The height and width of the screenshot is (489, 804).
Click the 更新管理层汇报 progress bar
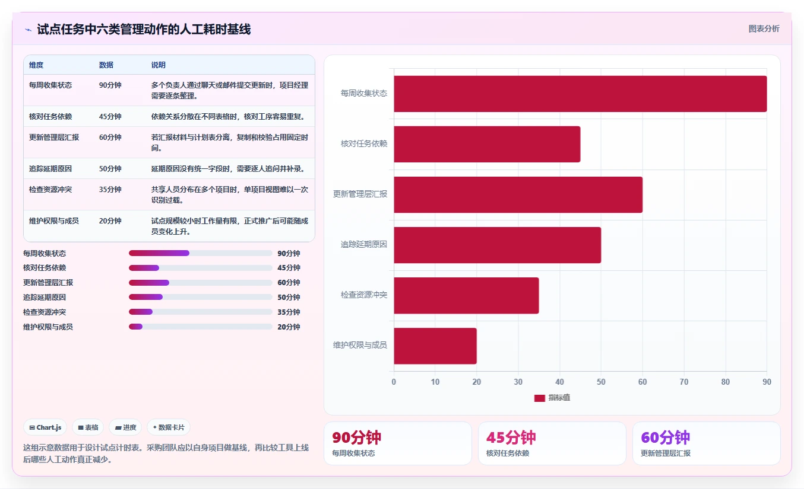click(201, 283)
